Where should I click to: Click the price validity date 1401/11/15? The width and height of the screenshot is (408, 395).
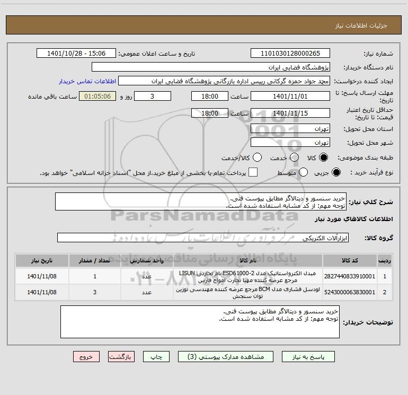point(290,113)
